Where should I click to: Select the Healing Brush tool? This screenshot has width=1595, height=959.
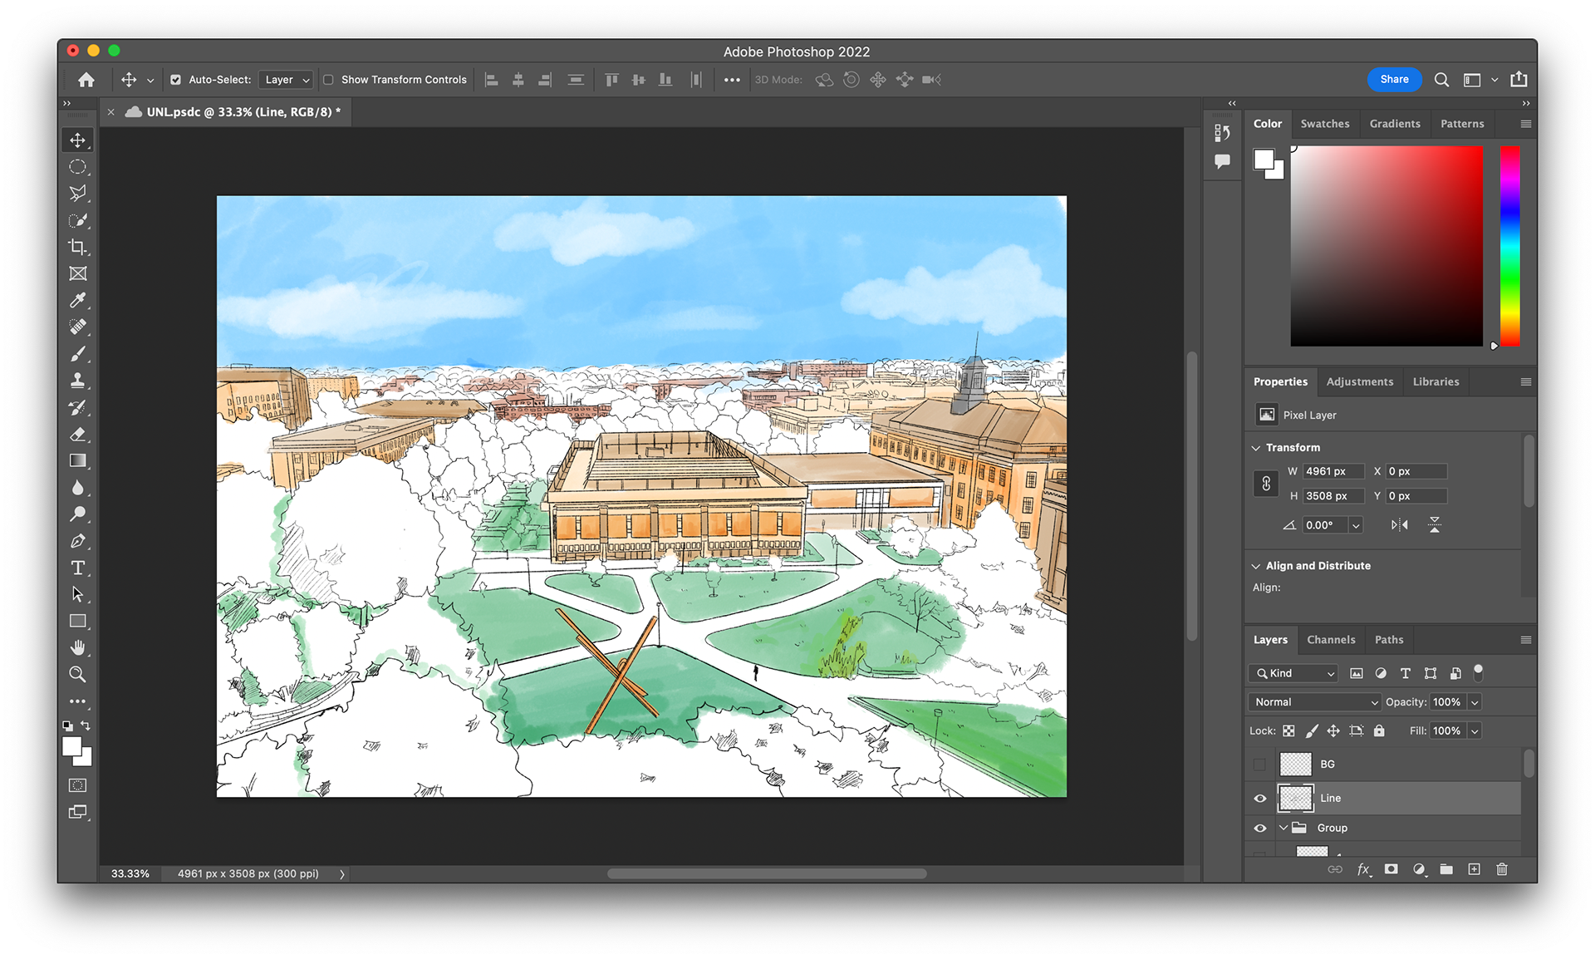(78, 327)
